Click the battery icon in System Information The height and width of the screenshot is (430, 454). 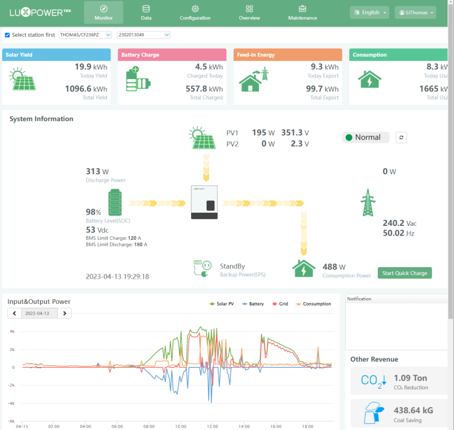click(x=115, y=202)
